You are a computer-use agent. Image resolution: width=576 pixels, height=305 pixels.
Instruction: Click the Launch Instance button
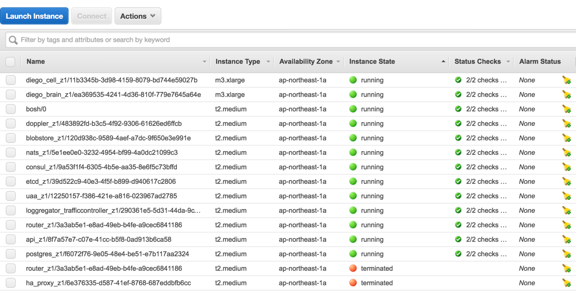click(x=34, y=16)
